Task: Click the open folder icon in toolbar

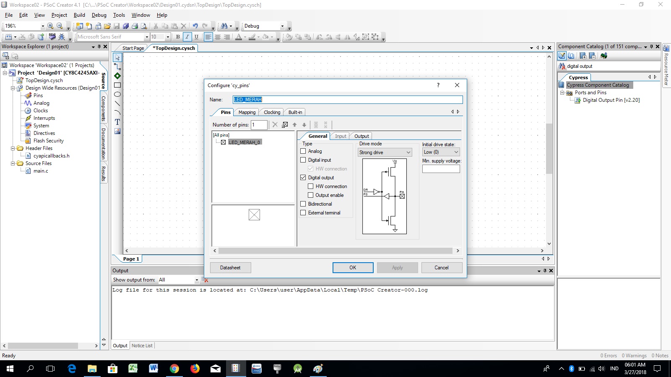Action: coord(107,26)
